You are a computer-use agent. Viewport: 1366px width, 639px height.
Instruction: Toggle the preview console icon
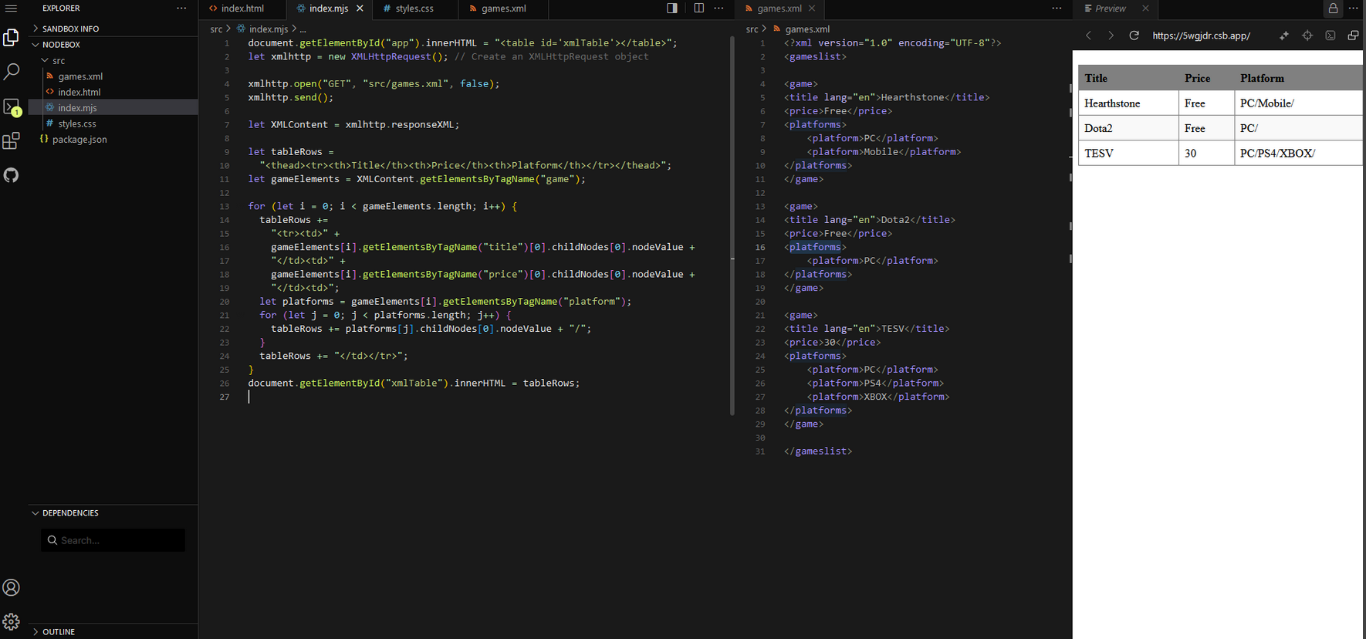tap(1330, 35)
